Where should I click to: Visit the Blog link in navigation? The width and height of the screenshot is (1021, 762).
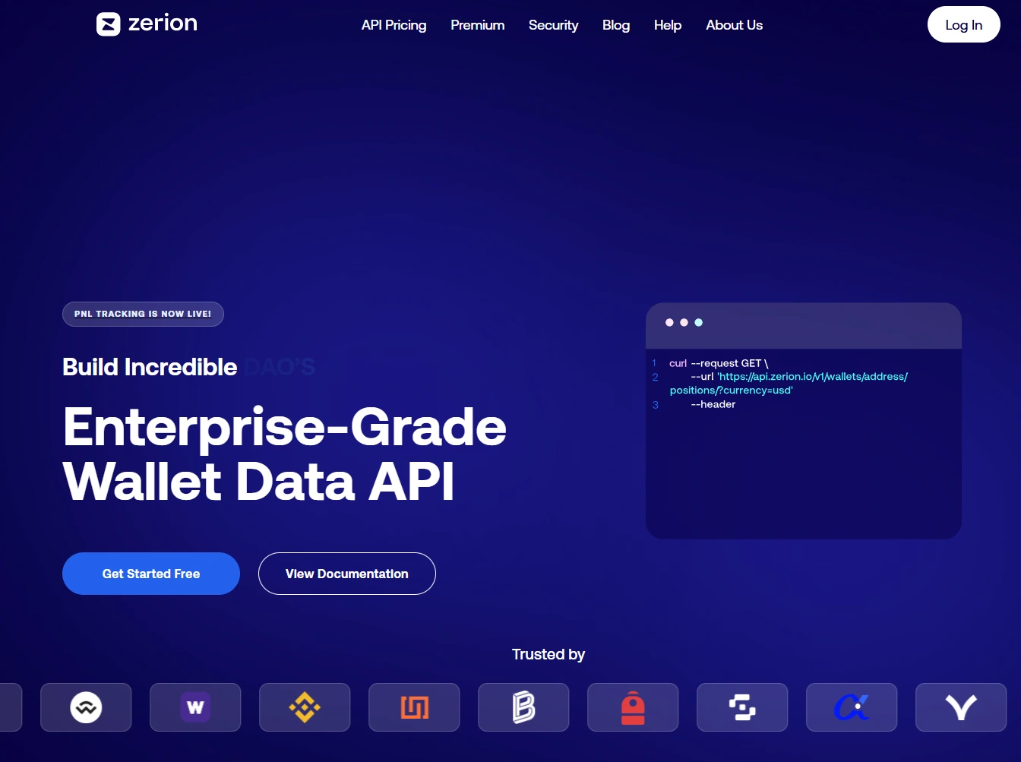pos(616,25)
